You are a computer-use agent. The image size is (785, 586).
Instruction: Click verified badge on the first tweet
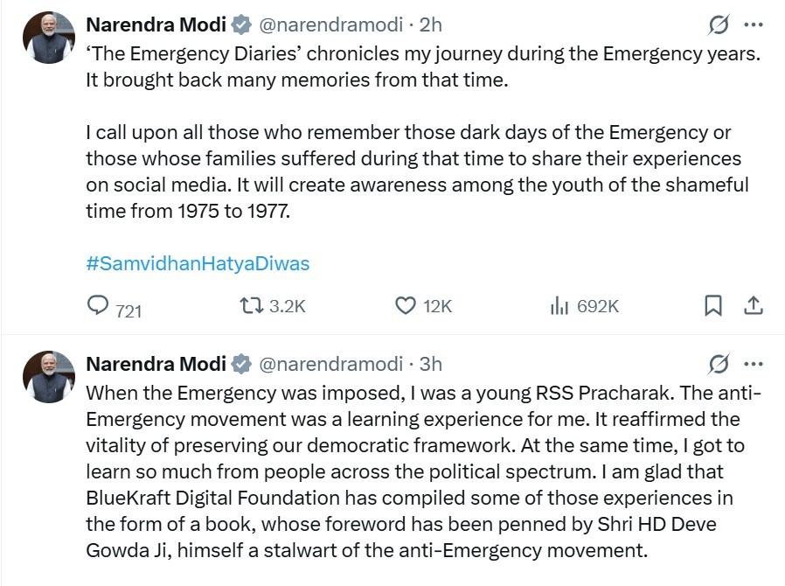click(x=241, y=25)
